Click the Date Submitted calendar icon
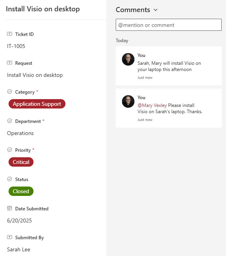 click(10, 208)
